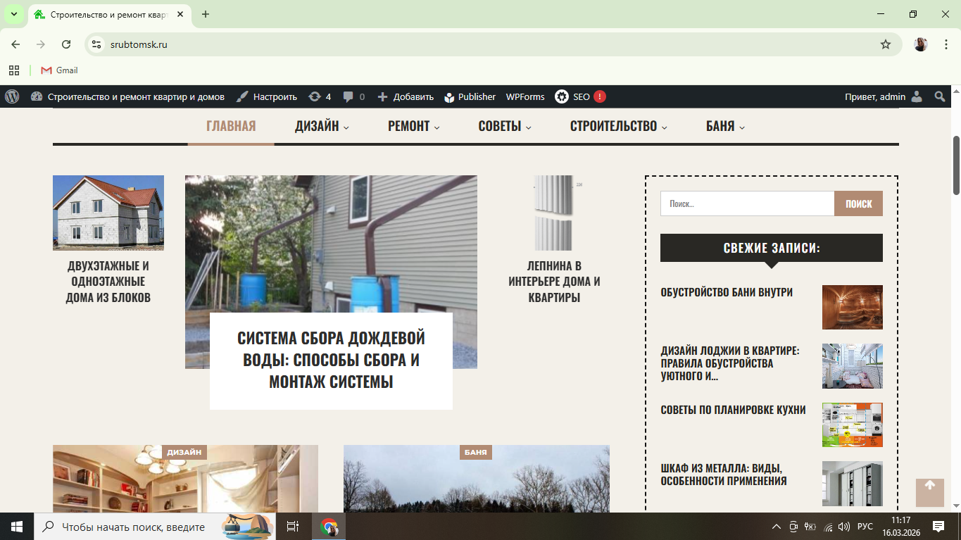Open the metal cabinet thumbnail in recent posts

tap(853, 483)
